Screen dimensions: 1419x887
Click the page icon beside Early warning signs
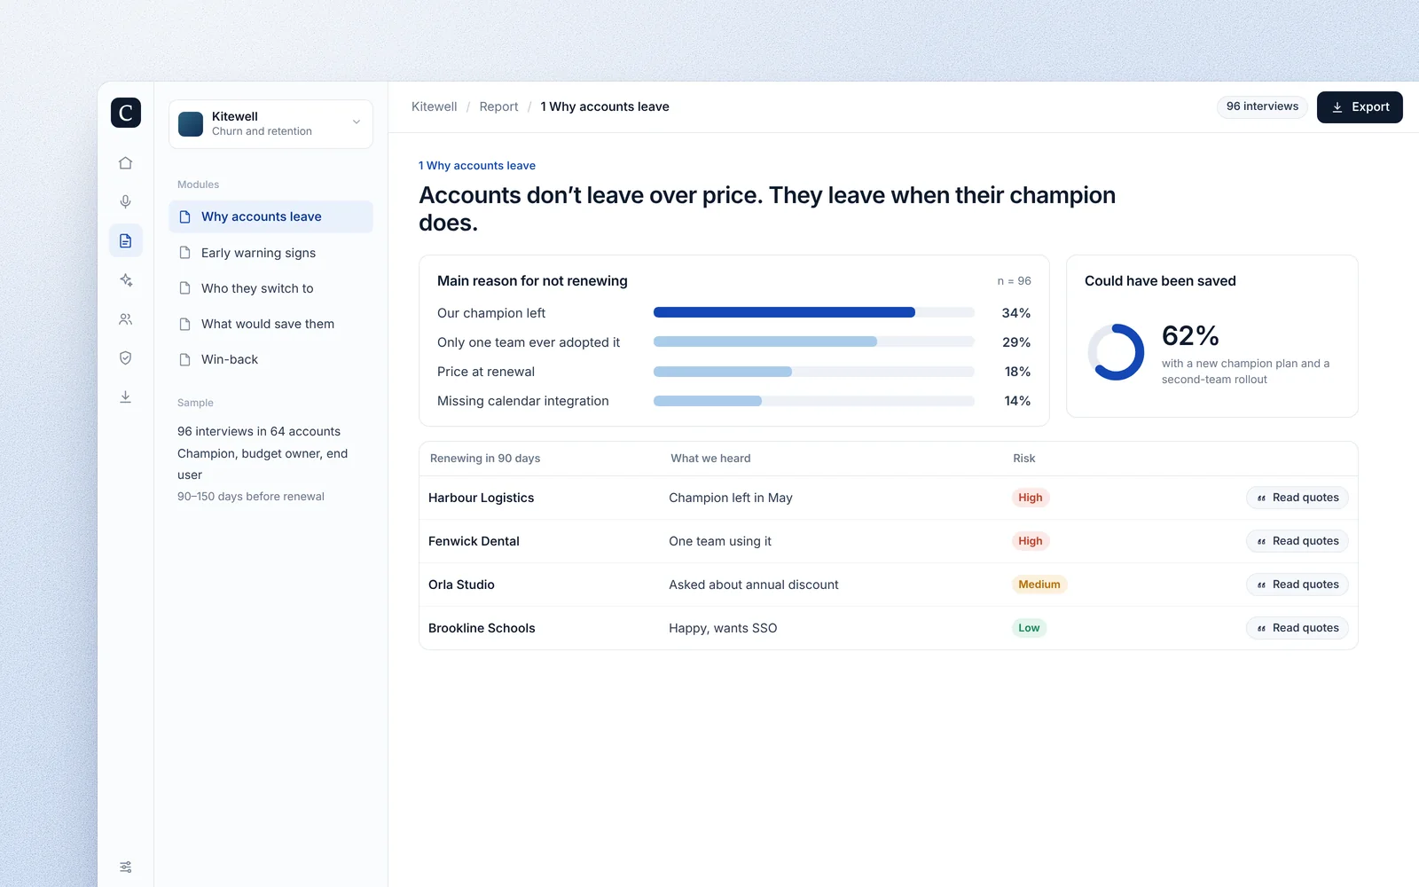click(x=185, y=253)
